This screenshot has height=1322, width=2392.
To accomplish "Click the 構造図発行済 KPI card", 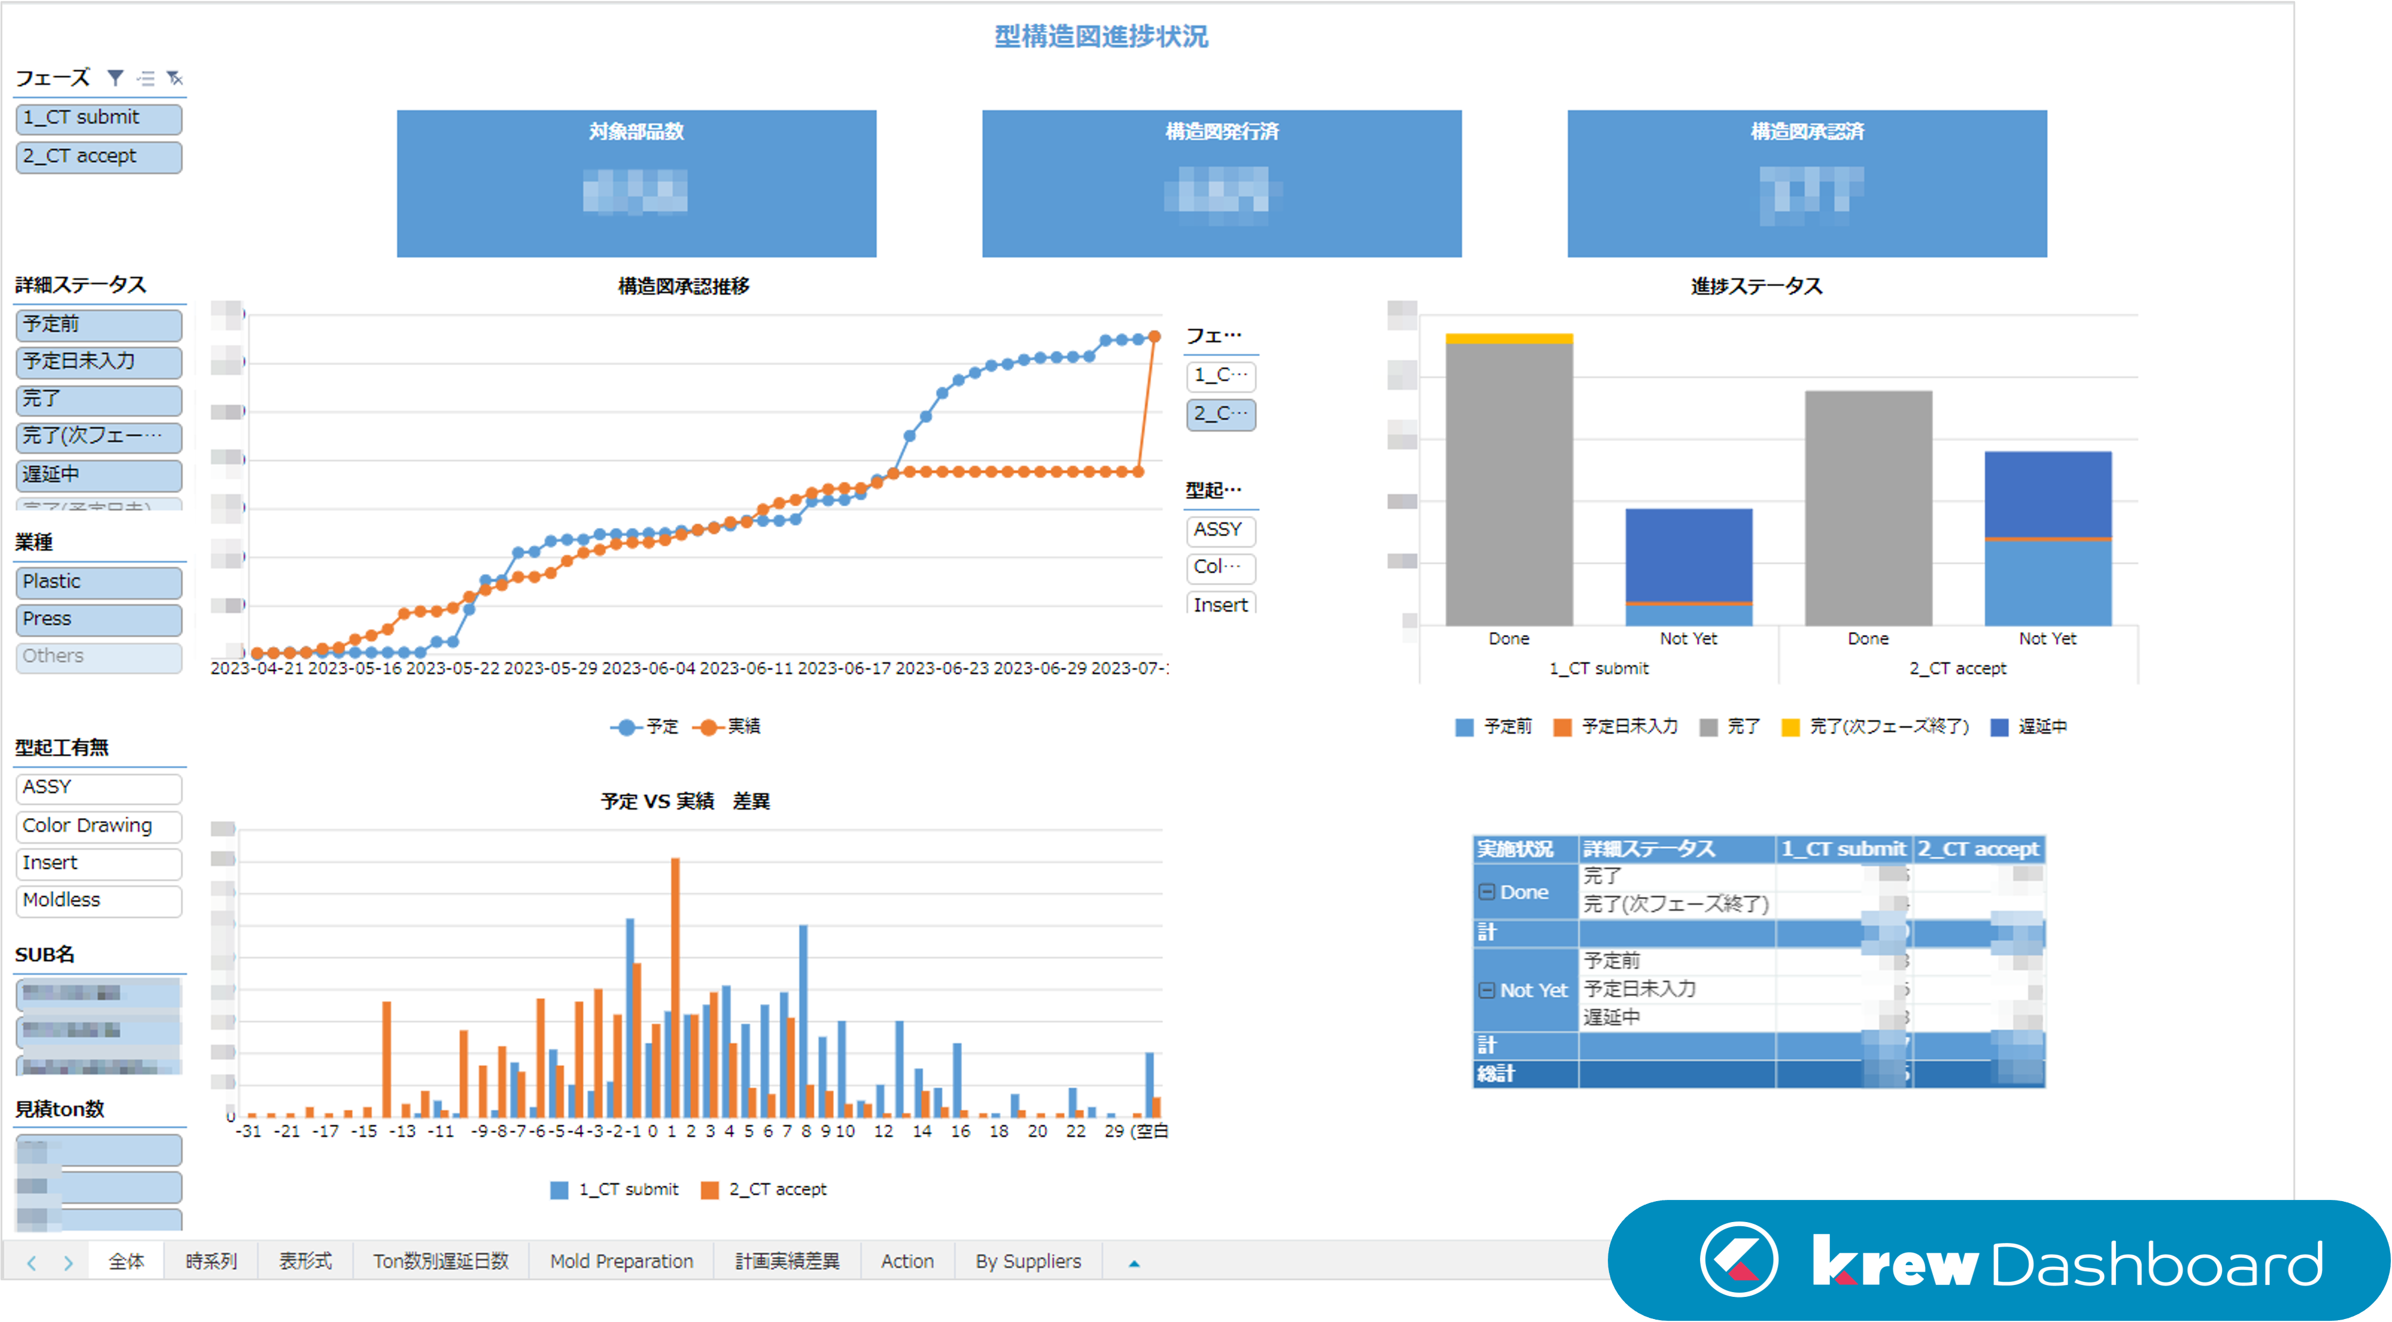I will pyautogui.click(x=1221, y=183).
